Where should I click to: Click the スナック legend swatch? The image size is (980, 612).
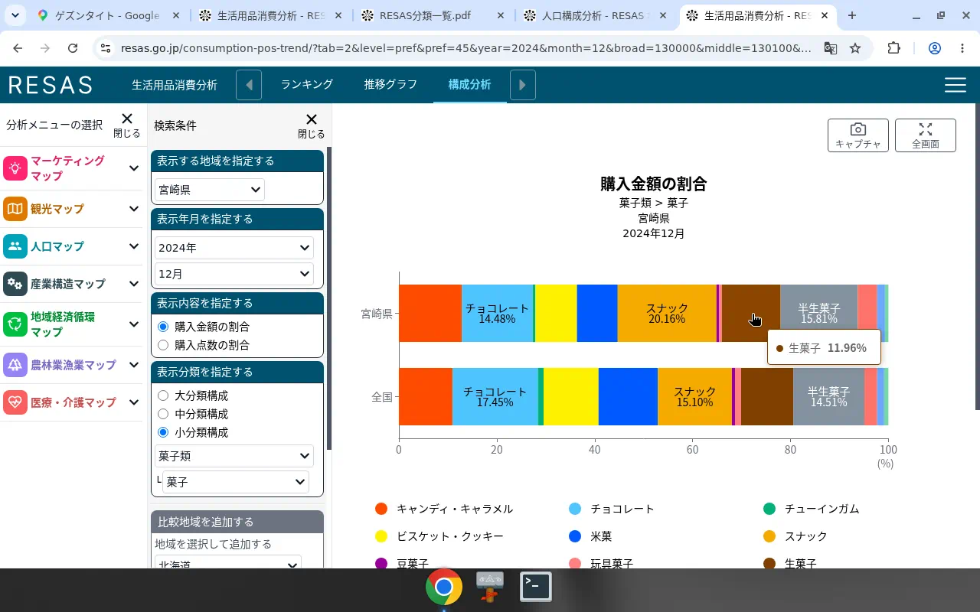769,536
